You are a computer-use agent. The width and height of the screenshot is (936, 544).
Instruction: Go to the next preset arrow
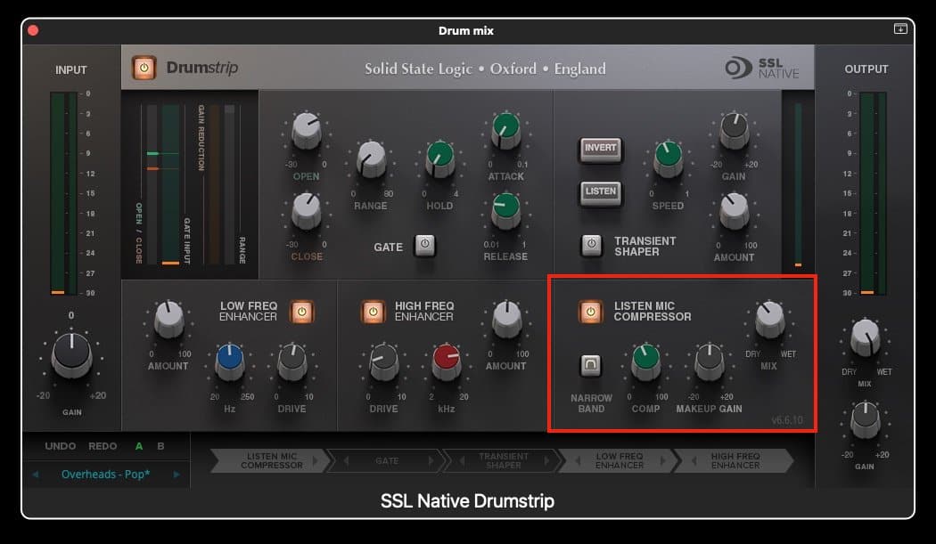pyautogui.click(x=177, y=475)
